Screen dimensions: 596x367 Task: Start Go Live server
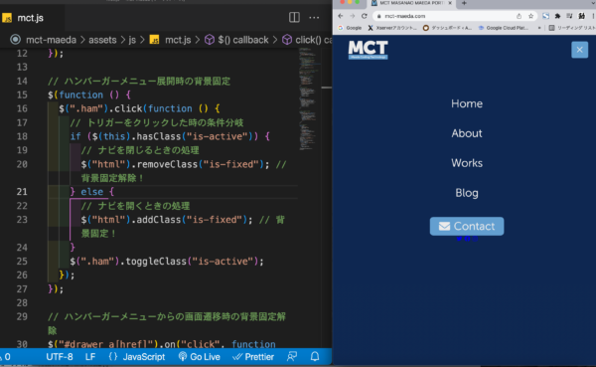(x=200, y=357)
